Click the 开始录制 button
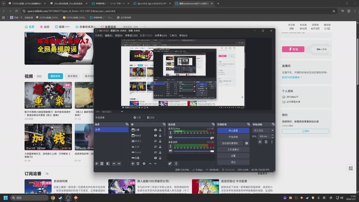Viewport: 359px width, 202px height. [233, 136]
